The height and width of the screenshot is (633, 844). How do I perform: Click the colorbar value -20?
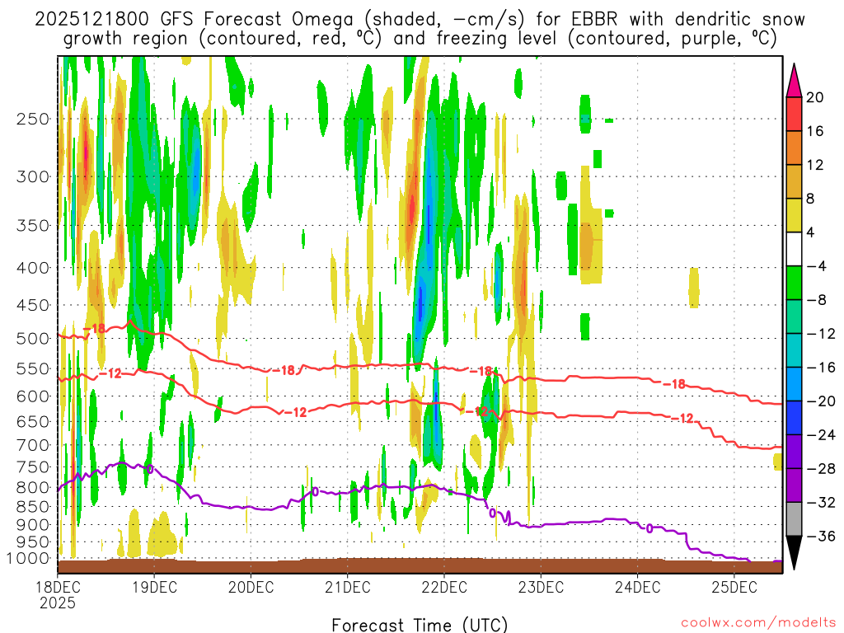pyautogui.click(x=821, y=401)
